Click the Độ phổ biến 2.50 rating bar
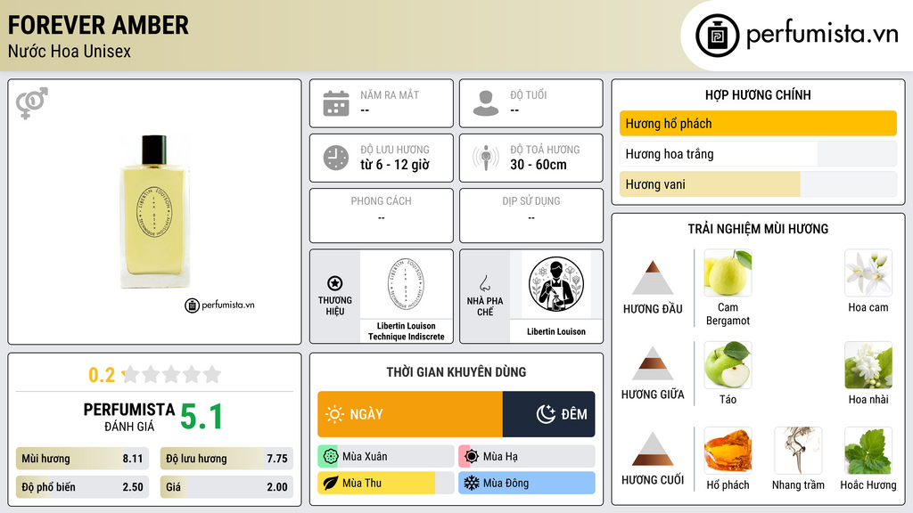The width and height of the screenshot is (913, 513). [82, 487]
